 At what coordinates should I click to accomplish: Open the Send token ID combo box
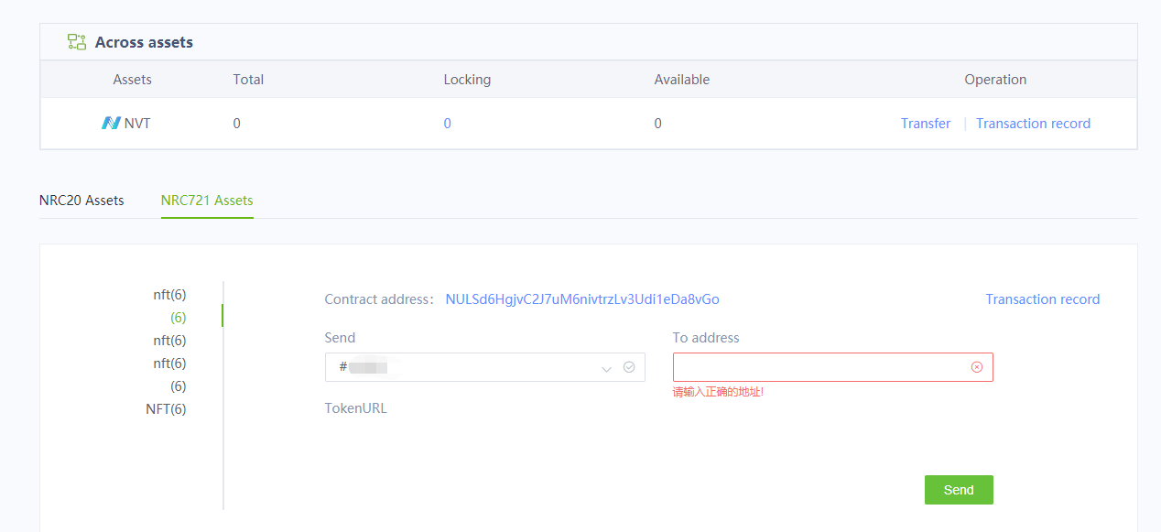coord(484,367)
